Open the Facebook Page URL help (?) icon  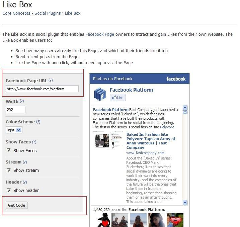(x=51, y=81)
